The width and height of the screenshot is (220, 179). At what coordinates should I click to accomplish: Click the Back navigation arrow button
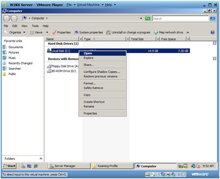[x=6, y=18]
